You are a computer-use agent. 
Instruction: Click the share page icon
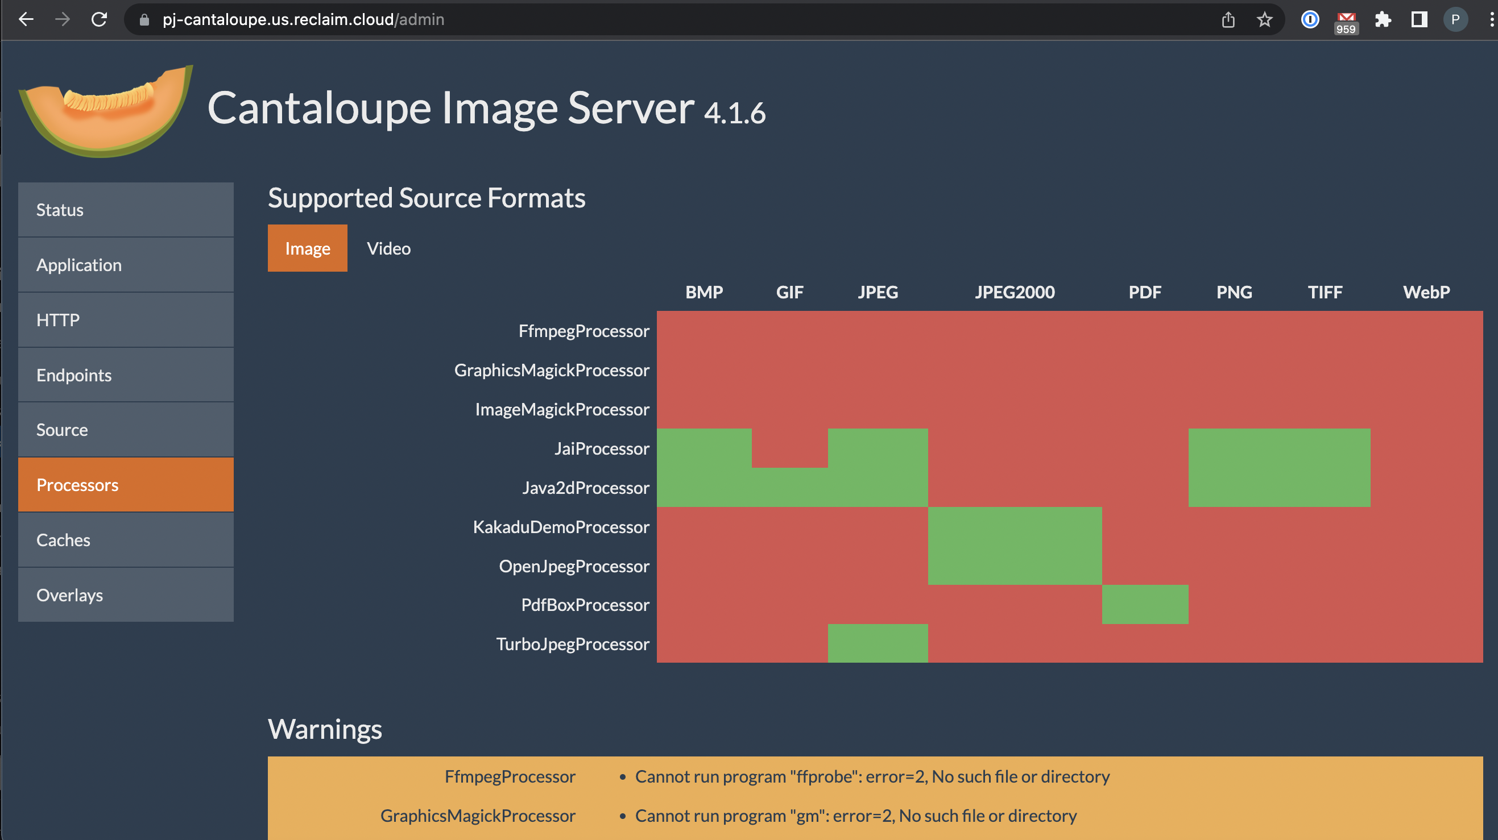tap(1228, 19)
